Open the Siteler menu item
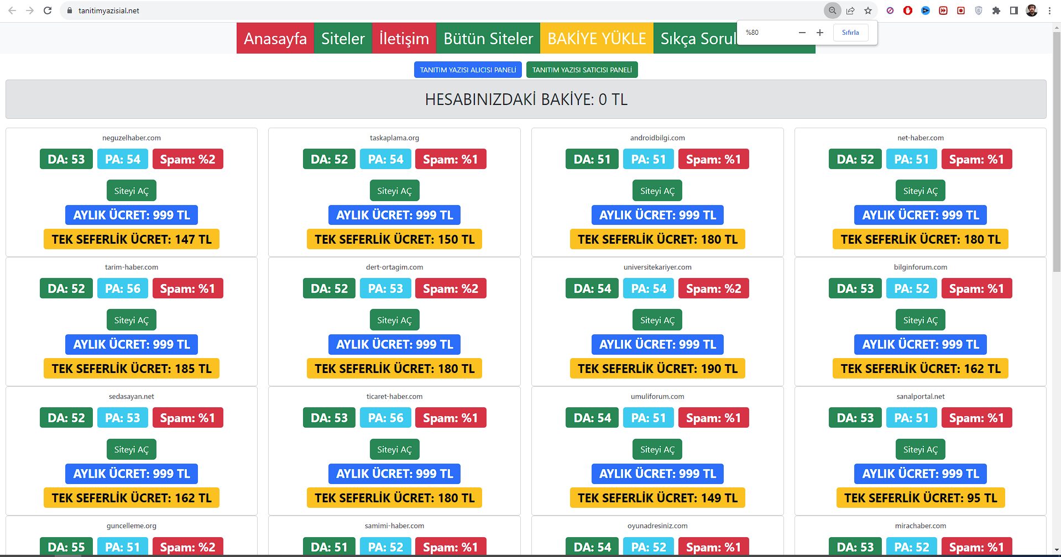The image size is (1061, 557). pos(343,38)
